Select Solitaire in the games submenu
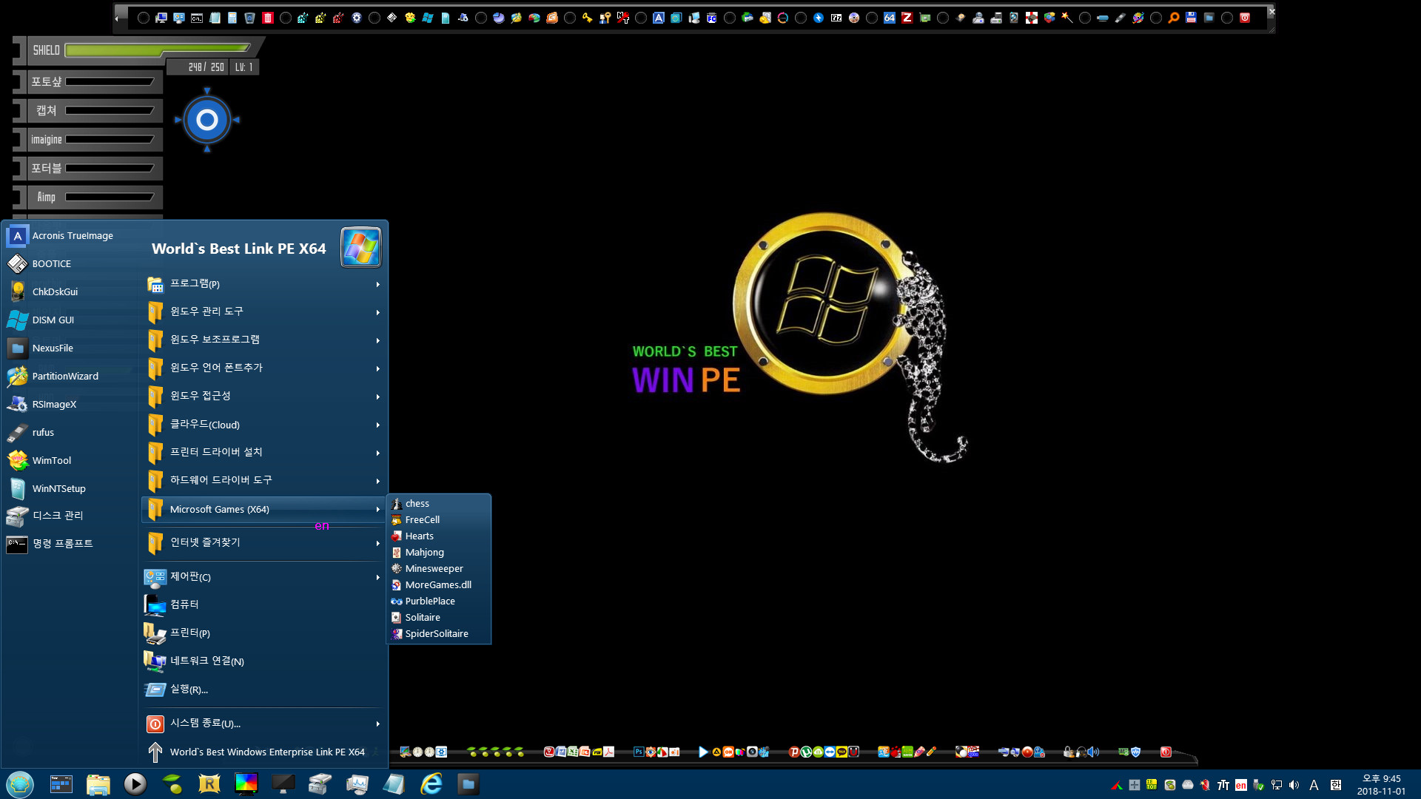The width and height of the screenshot is (1421, 799). point(439,617)
